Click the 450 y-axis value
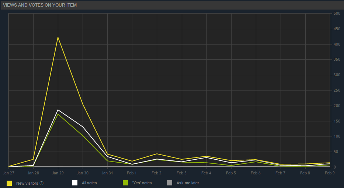344x188 pixels. pyautogui.click(x=337, y=29)
